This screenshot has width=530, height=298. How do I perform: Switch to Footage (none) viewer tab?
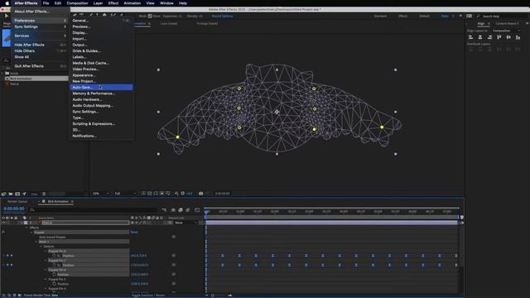(207, 24)
